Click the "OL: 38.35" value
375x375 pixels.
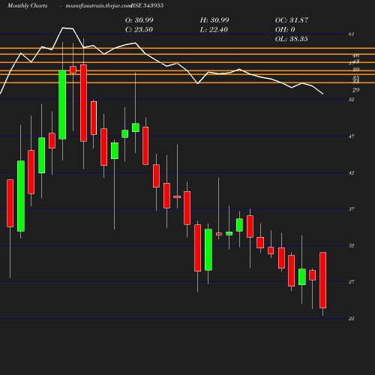tap(292, 39)
